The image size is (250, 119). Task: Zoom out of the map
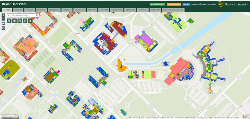coord(3,19)
